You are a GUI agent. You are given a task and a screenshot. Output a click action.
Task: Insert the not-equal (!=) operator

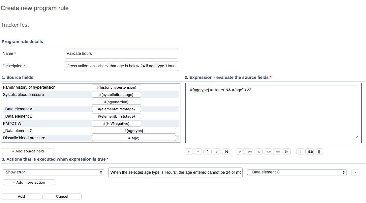click(x=287, y=151)
